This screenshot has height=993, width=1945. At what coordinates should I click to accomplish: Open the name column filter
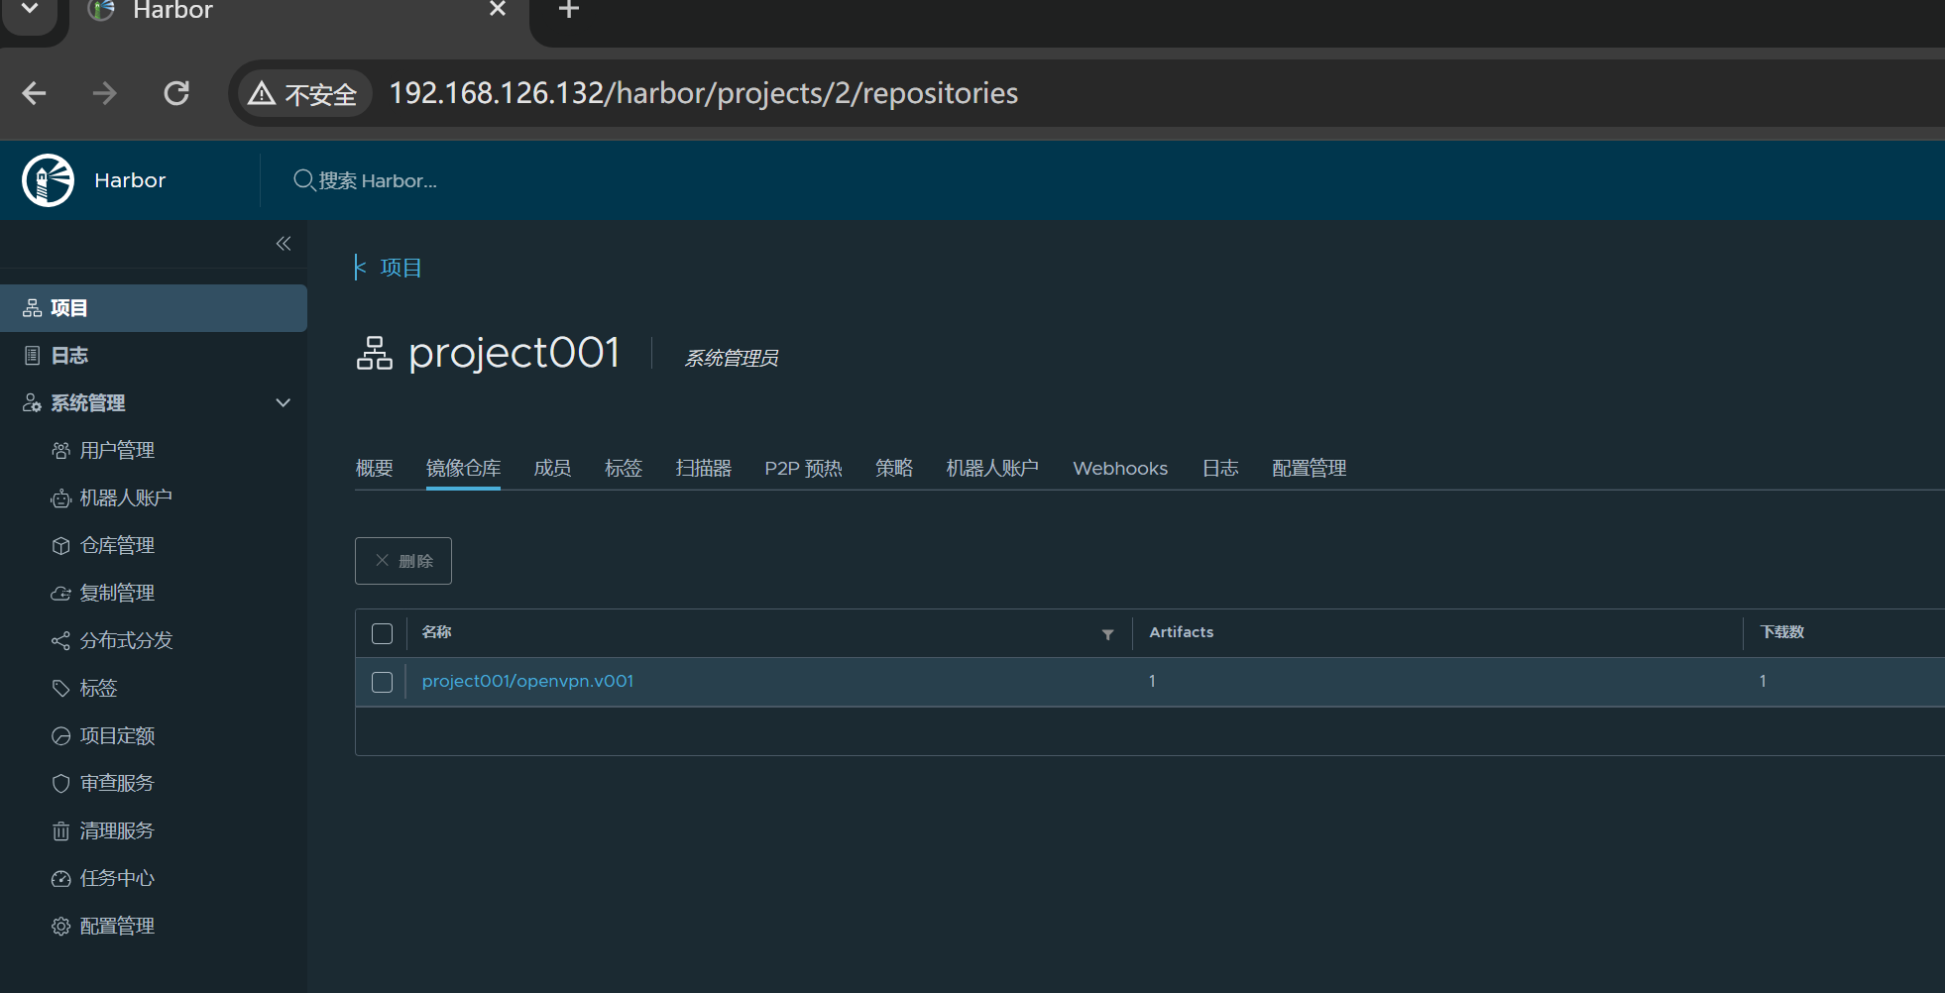click(x=1107, y=634)
